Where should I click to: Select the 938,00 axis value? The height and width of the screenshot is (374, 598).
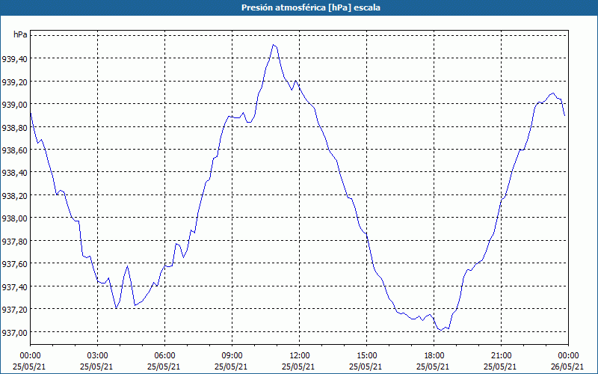pos(14,218)
